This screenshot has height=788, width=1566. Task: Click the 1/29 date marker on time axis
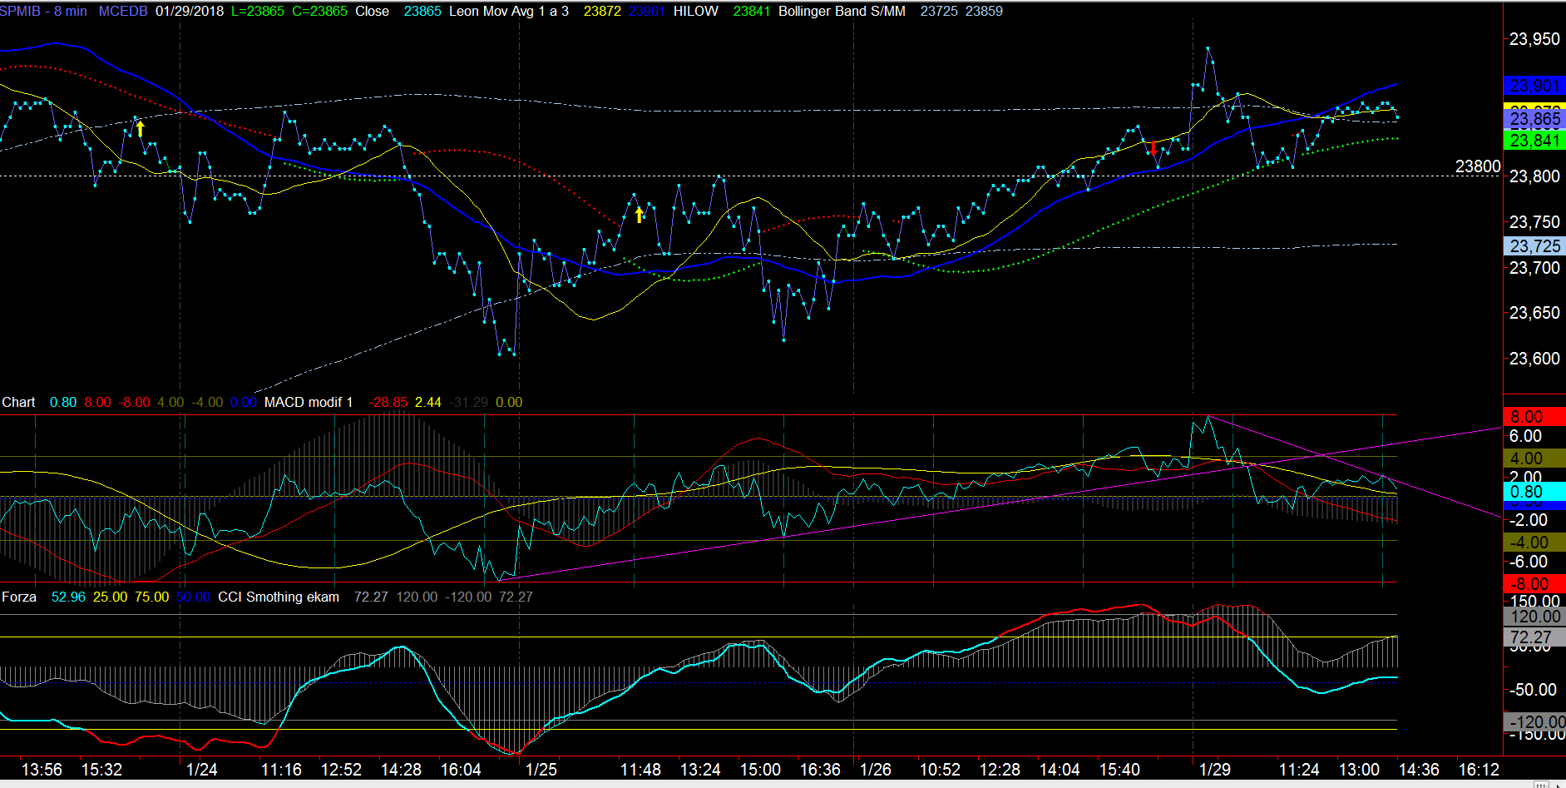click(x=1215, y=770)
